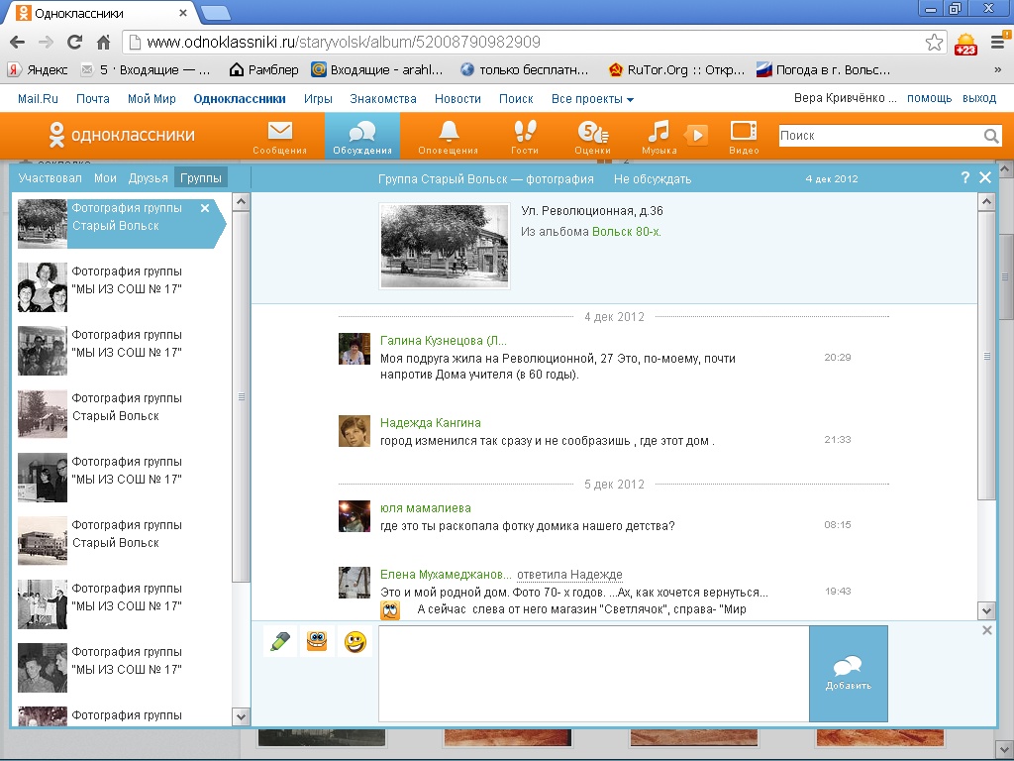The height and width of the screenshot is (761, 1014).
Task: Open Гости guests footprints icon
Action: [x=525, y=135]
